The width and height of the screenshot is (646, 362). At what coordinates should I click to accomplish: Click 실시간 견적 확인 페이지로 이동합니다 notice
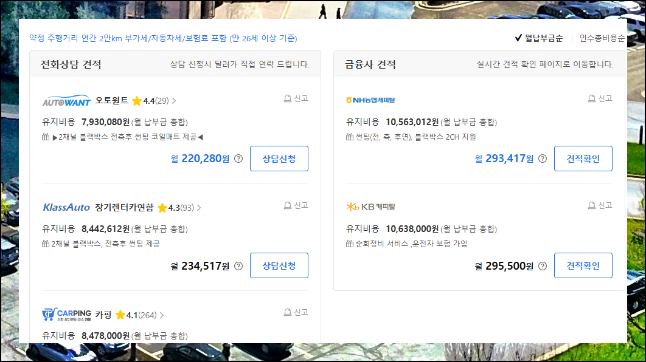(x=545, y=64)
